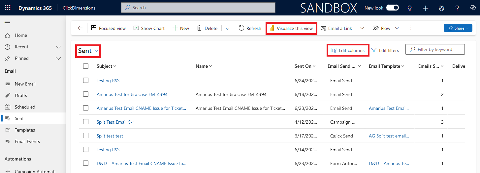Select checkbox for Amarius Test for Jira case row
This screenshot has width=480, height=173.
(86, 94)
